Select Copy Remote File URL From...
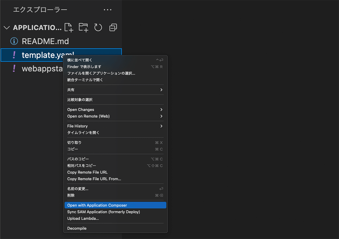This screenshot has height=239, width=339. 115,179
